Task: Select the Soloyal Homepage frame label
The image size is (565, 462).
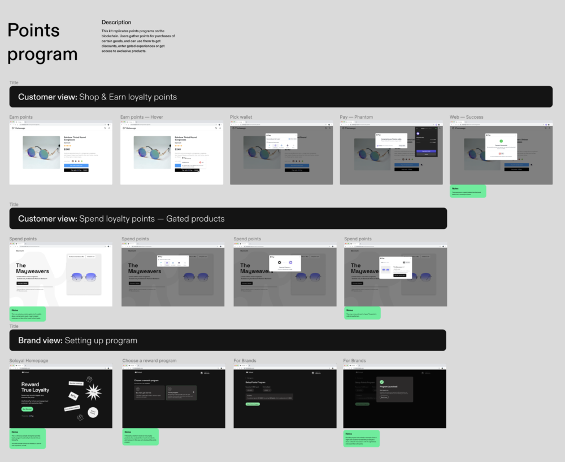Action: 29,360
